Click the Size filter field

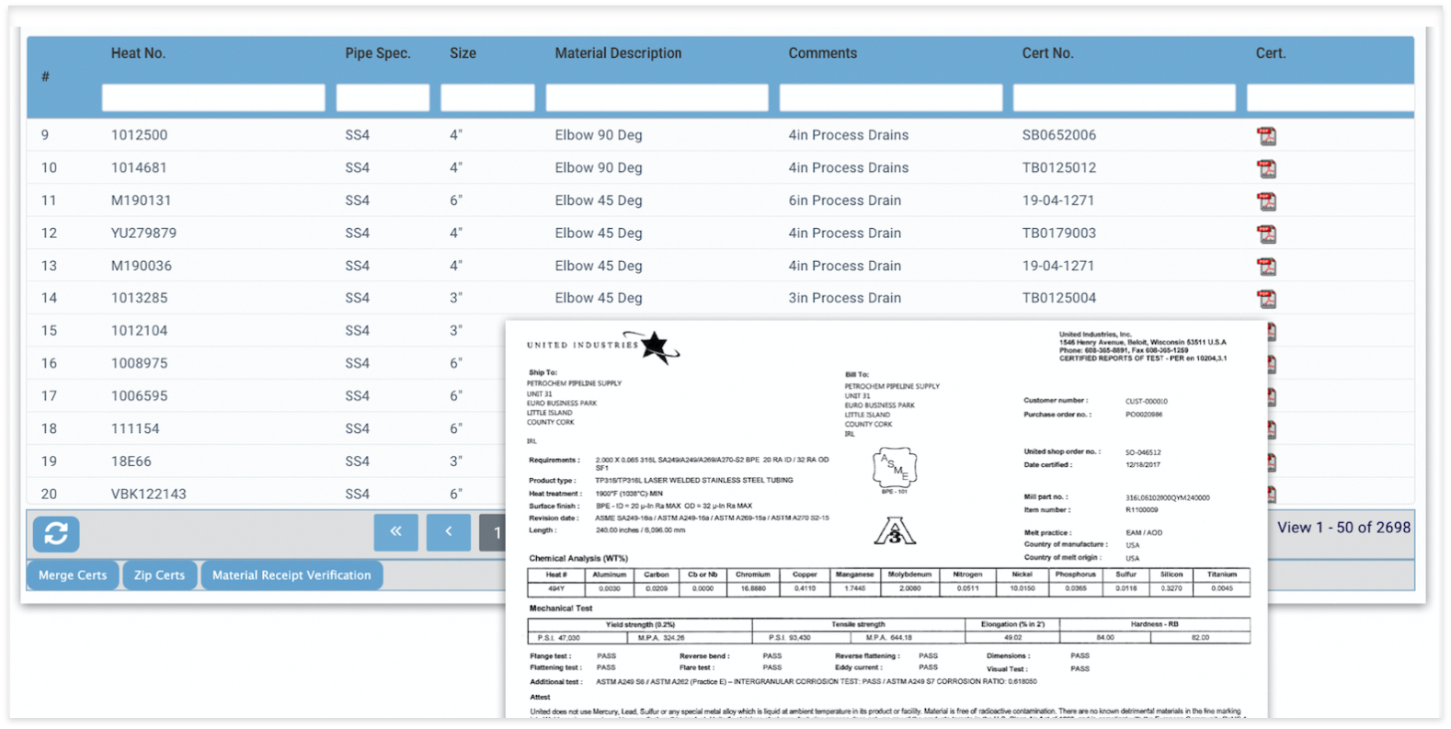[487, 97]
